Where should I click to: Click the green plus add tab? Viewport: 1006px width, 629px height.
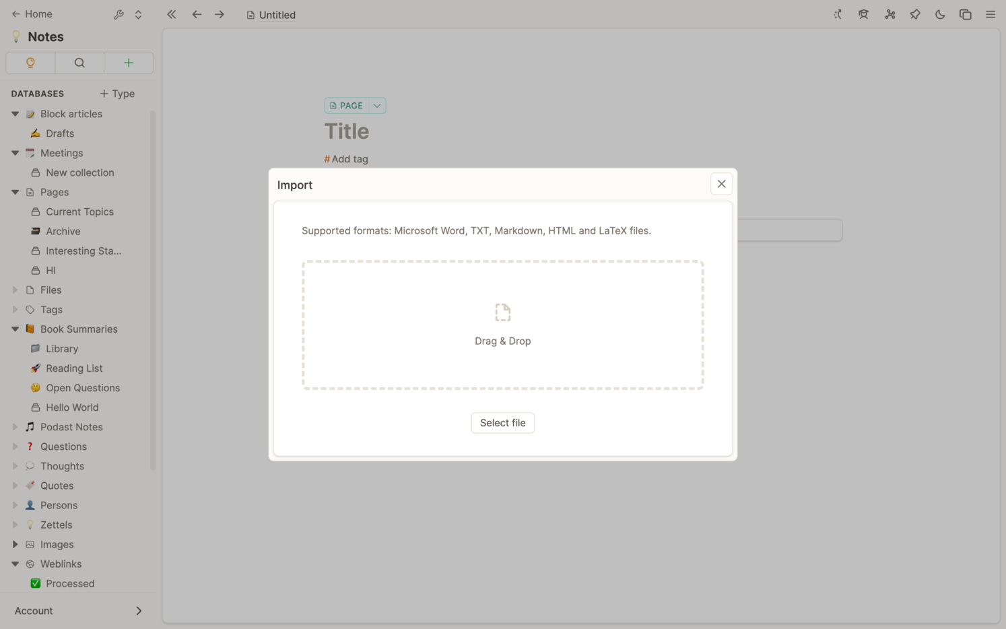(129, 63)
